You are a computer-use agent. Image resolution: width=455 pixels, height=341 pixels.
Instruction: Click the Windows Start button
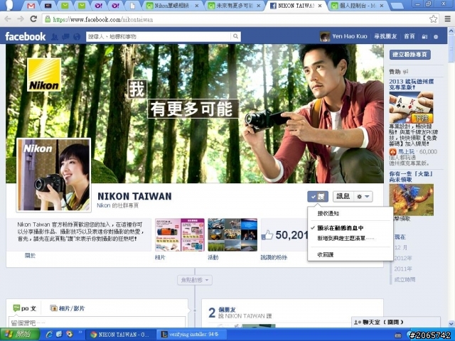click(20, 335)
